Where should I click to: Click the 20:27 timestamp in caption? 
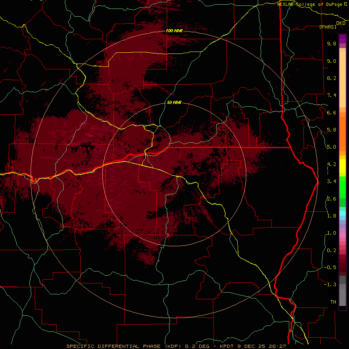click(278, 346)
